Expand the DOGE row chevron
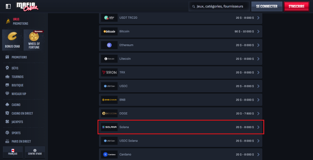 (x=258, y=113)
